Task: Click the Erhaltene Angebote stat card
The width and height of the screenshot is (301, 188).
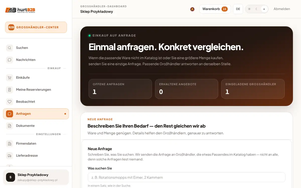Action: click(187, 89)
